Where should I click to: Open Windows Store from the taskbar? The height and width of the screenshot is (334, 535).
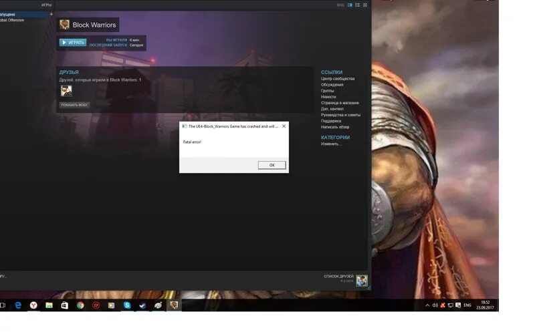pyautogui.click(x=64, y=305)
